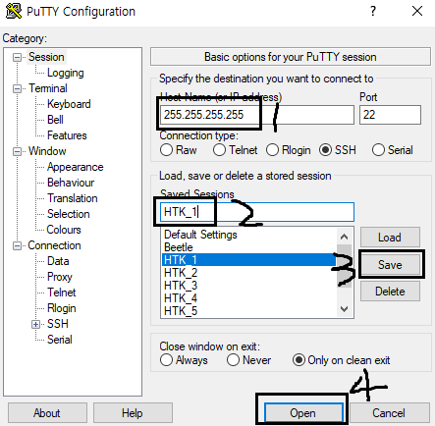Viewport: 435px width, 426px height.
Task: Open the Appearance category
Action: pyautogui.click(x=75, y=167)
